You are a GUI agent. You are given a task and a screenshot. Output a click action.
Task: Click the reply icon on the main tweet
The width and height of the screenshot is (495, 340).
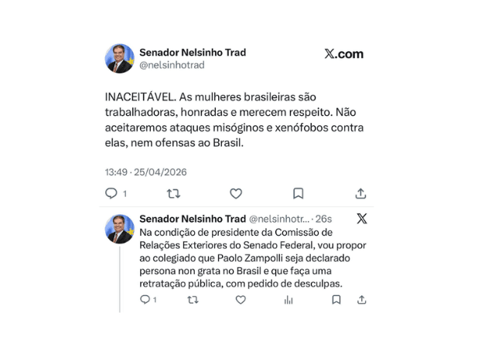(111, 193)
